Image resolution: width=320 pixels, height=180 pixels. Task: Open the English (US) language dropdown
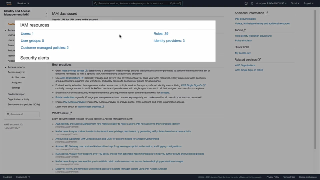click(23, 177)
